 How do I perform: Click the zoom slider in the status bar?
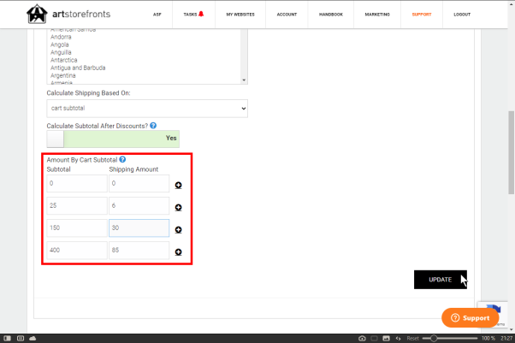(x=450, y=339)
